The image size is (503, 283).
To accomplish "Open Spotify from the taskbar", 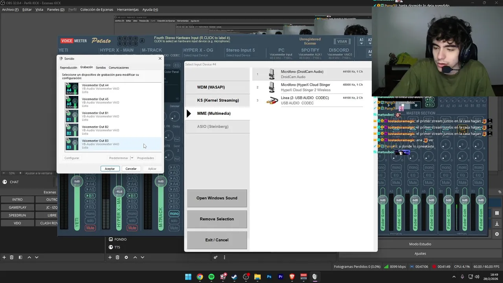I will click(211, 277).
